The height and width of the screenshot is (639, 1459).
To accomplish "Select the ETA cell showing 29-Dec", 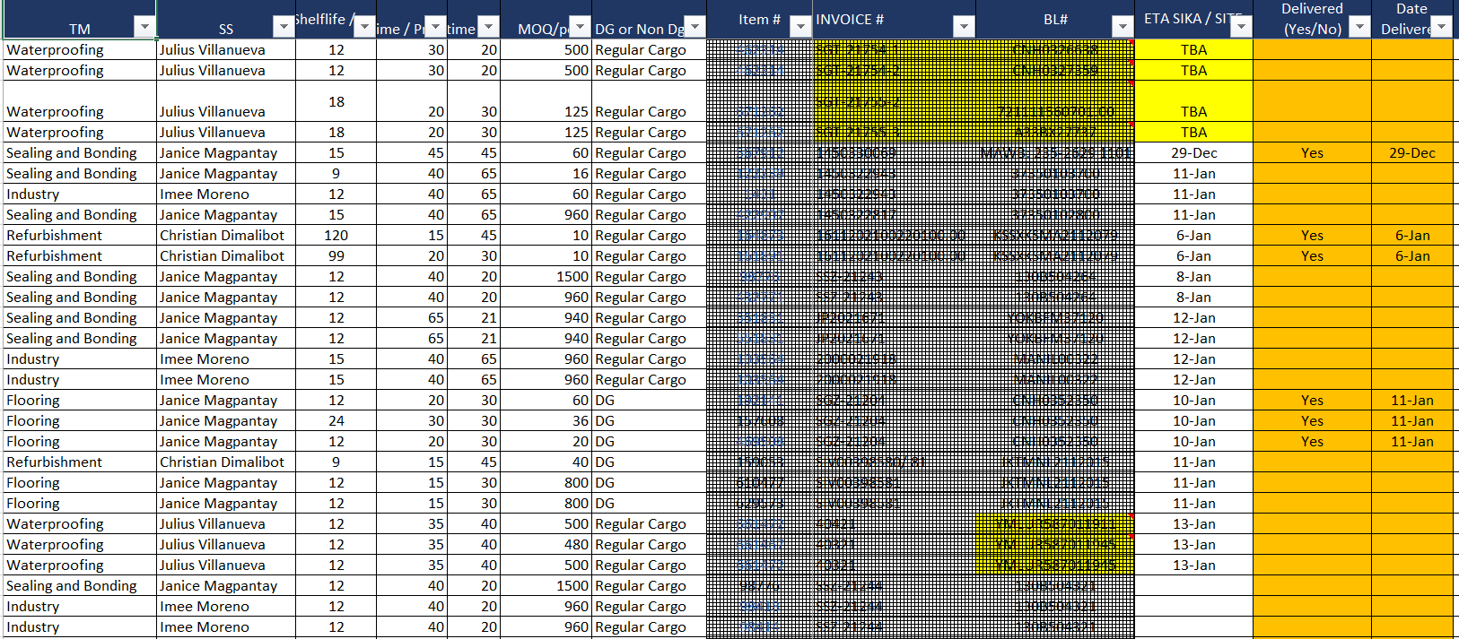I will (x=1193, y=153).
